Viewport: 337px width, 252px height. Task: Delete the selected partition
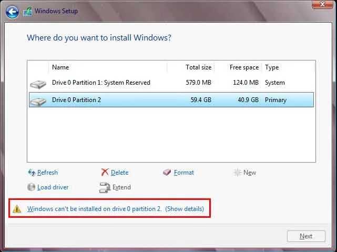pyautogui.click(x=119, y=173)
